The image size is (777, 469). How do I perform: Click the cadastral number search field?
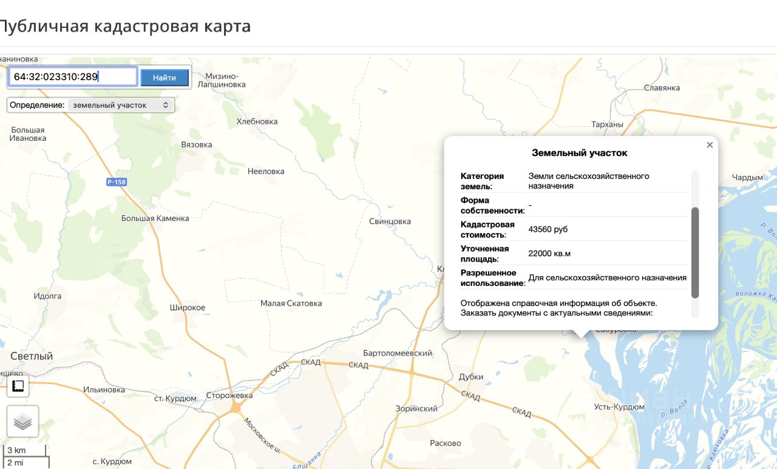pyautogui.click(x=73, y=76)
